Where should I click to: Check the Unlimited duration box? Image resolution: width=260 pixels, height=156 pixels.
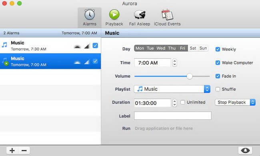182,102
